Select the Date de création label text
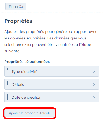 (27, 97)
